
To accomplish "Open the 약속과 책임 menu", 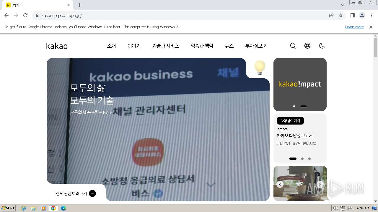I will point(202,46).
